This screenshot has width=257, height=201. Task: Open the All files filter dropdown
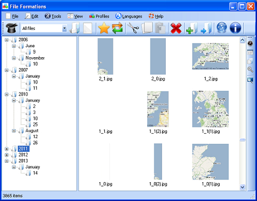pyautogui.click(x=65, y=28)
